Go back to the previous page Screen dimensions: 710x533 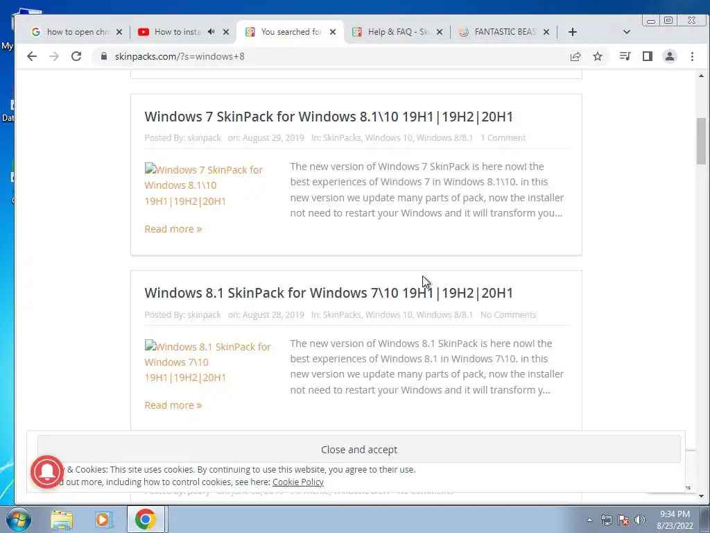tap(32, 56)
